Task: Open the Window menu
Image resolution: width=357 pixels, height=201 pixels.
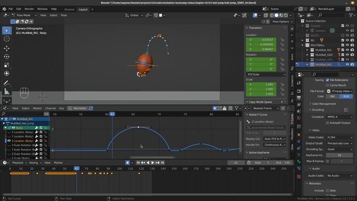Action: click(42, 9)
